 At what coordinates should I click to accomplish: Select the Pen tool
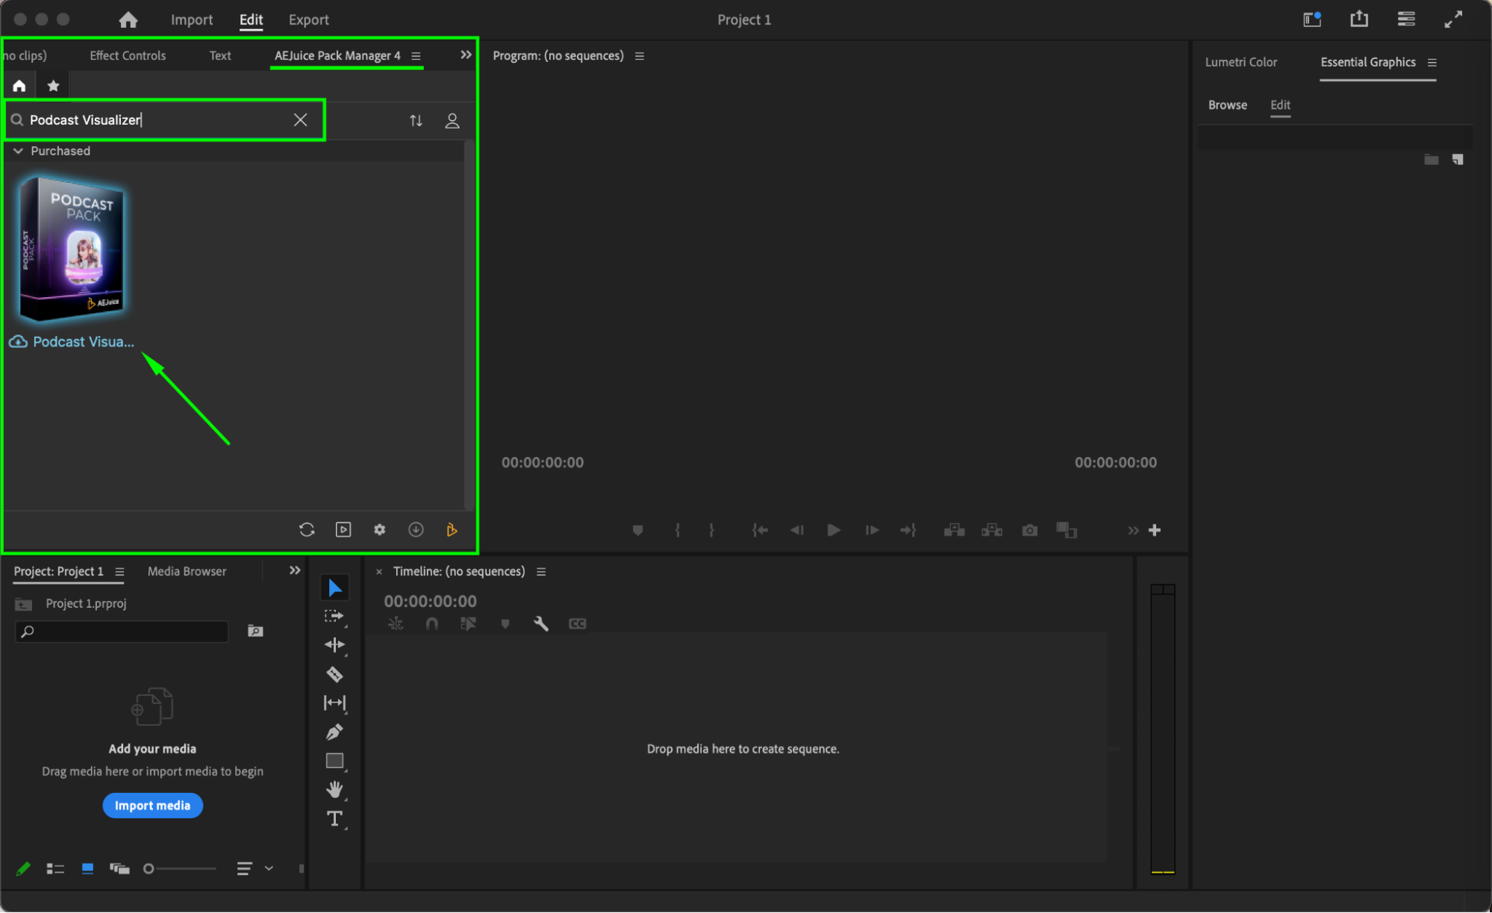click(334, 732)
